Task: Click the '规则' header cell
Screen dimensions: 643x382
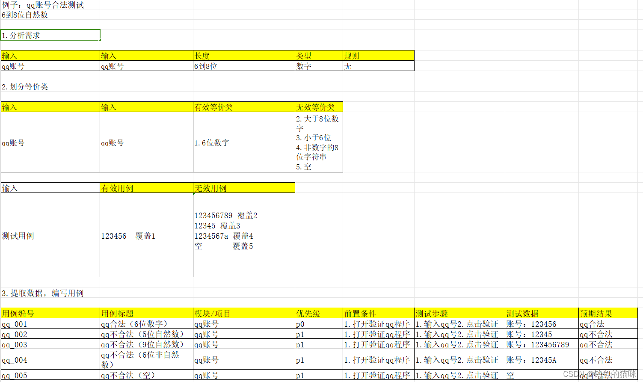Action: [x=378, y=56]
